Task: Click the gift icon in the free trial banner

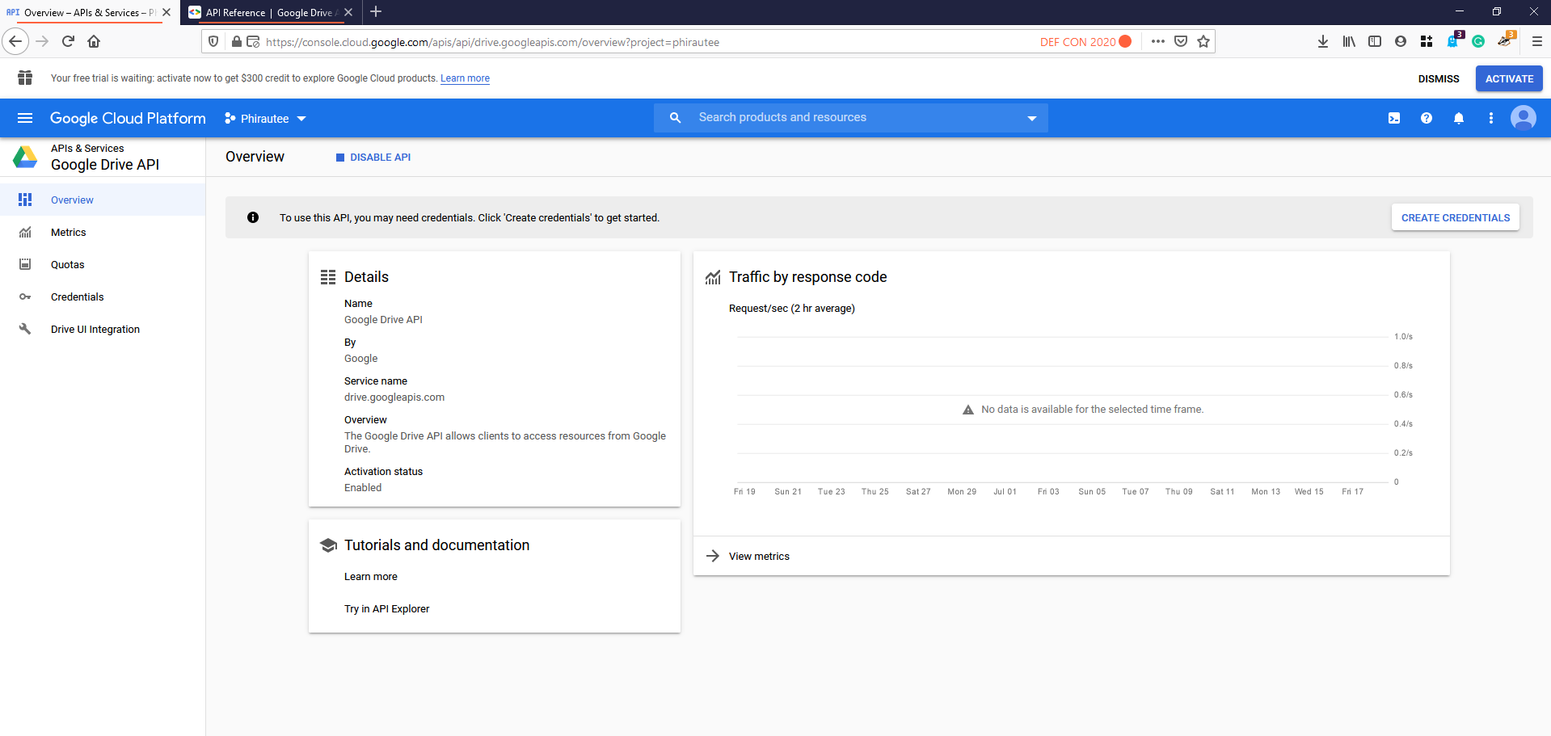Action: (x=25, y=78)
